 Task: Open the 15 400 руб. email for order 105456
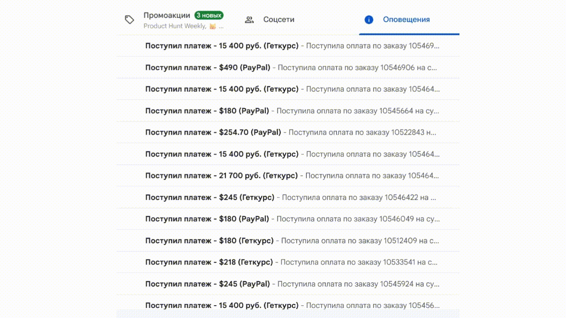point(288,305)
